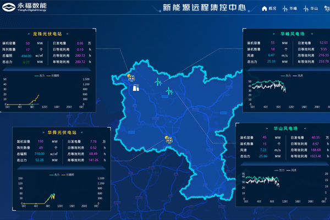This screenshot has height=220, width=330.
Task: Toggle 风速 legend in 华峰风电场 chart
Action: point(298,75)
